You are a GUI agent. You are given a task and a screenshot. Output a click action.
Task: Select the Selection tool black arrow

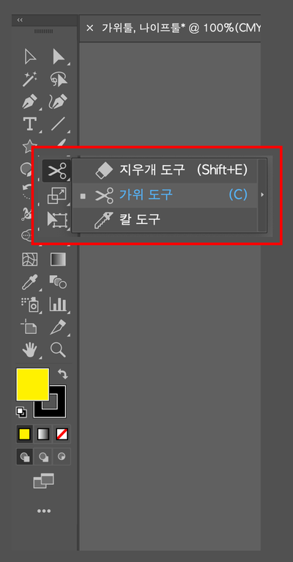[58, 56]
